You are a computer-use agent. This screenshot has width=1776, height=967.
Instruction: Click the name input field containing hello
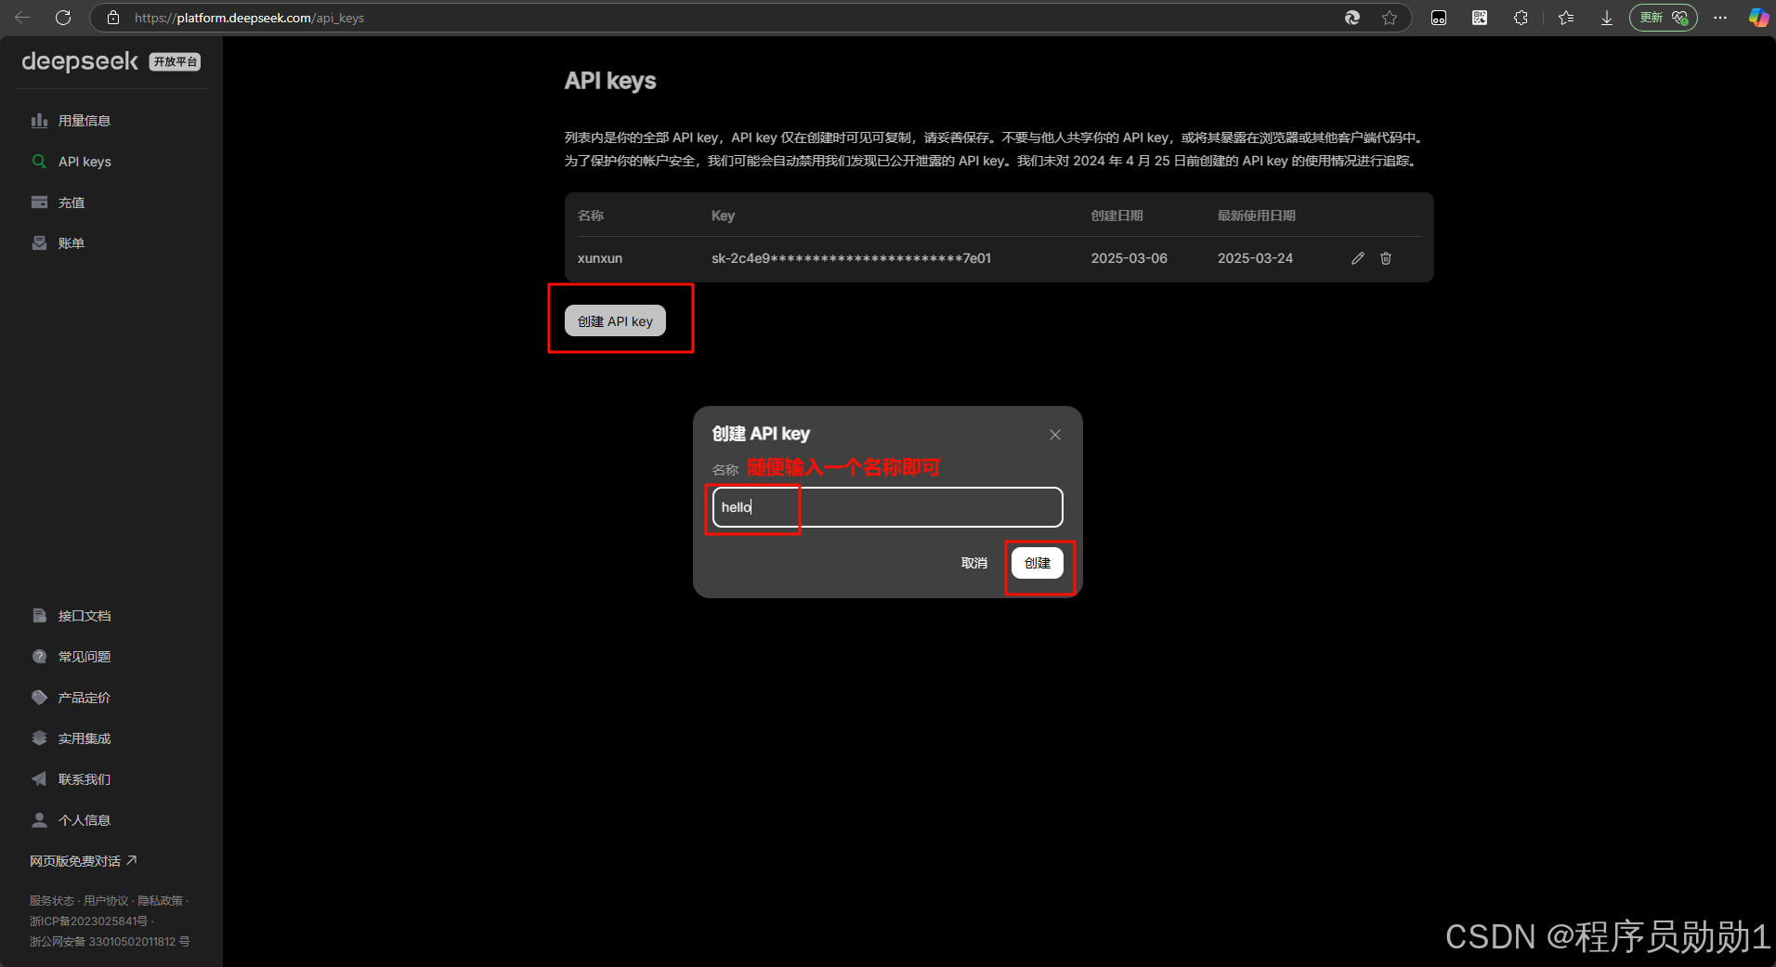click(887, 507)
